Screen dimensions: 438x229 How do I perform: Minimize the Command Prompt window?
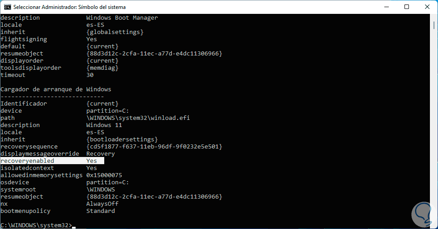point(386,7)
